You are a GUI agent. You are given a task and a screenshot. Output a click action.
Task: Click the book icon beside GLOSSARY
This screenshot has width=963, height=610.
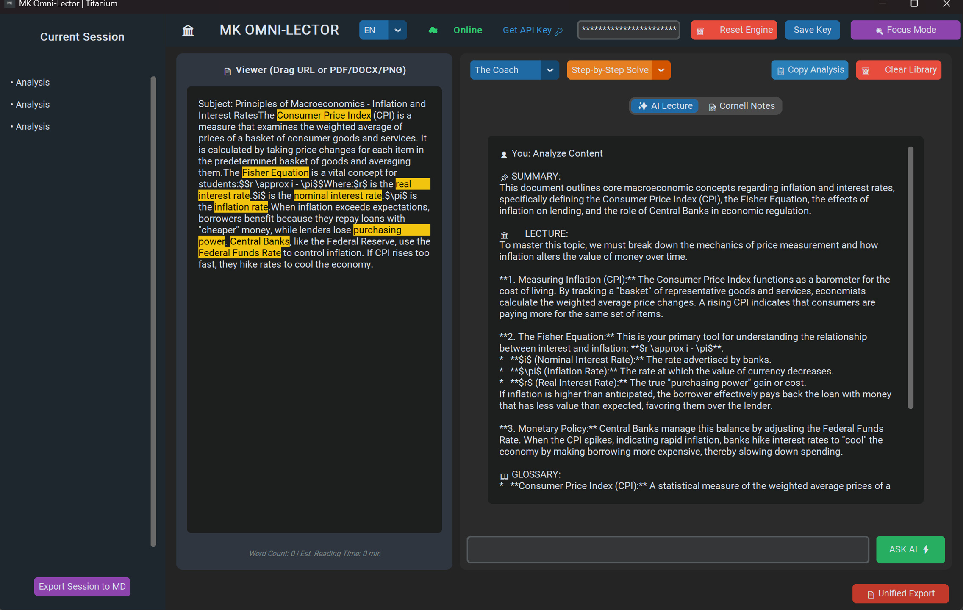click(504, 476)
